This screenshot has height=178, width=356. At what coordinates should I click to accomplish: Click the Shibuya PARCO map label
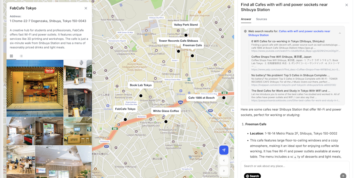coord(156,54)
